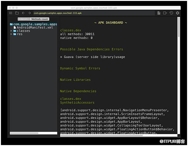Click the classes folder icon
Viewport: 188px width, 146px height.
click(15, 31)
